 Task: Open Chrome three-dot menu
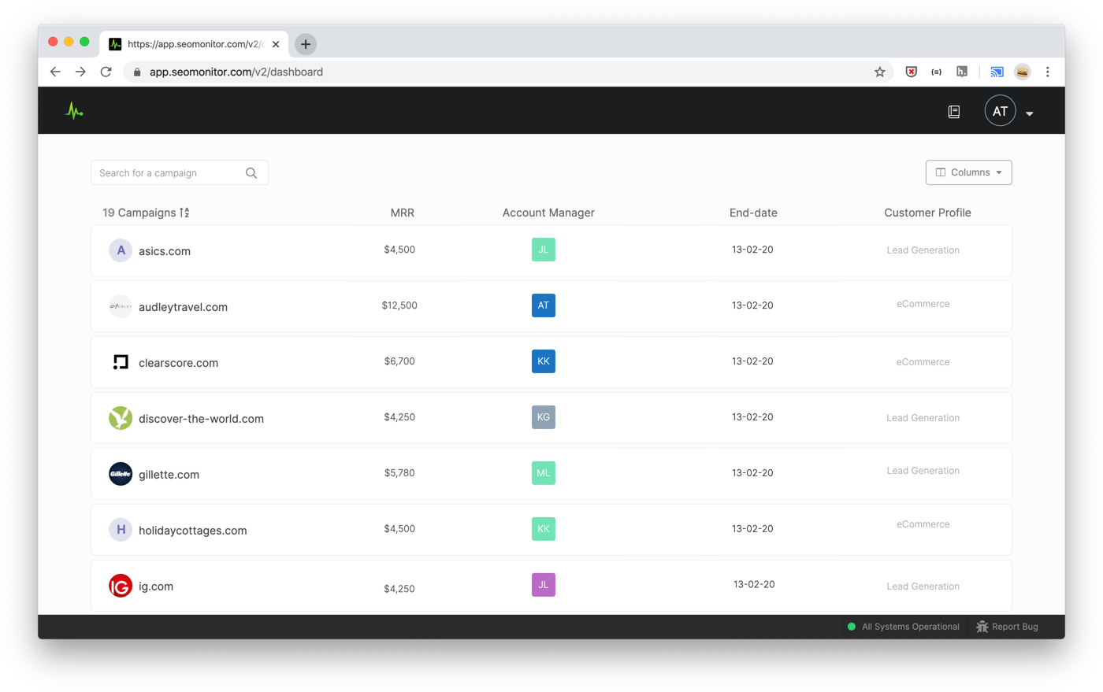(1047, 72)
